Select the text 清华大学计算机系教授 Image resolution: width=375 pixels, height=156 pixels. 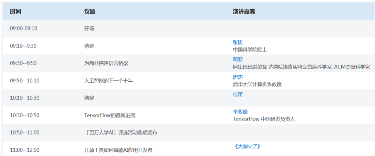tap(257, 84)
